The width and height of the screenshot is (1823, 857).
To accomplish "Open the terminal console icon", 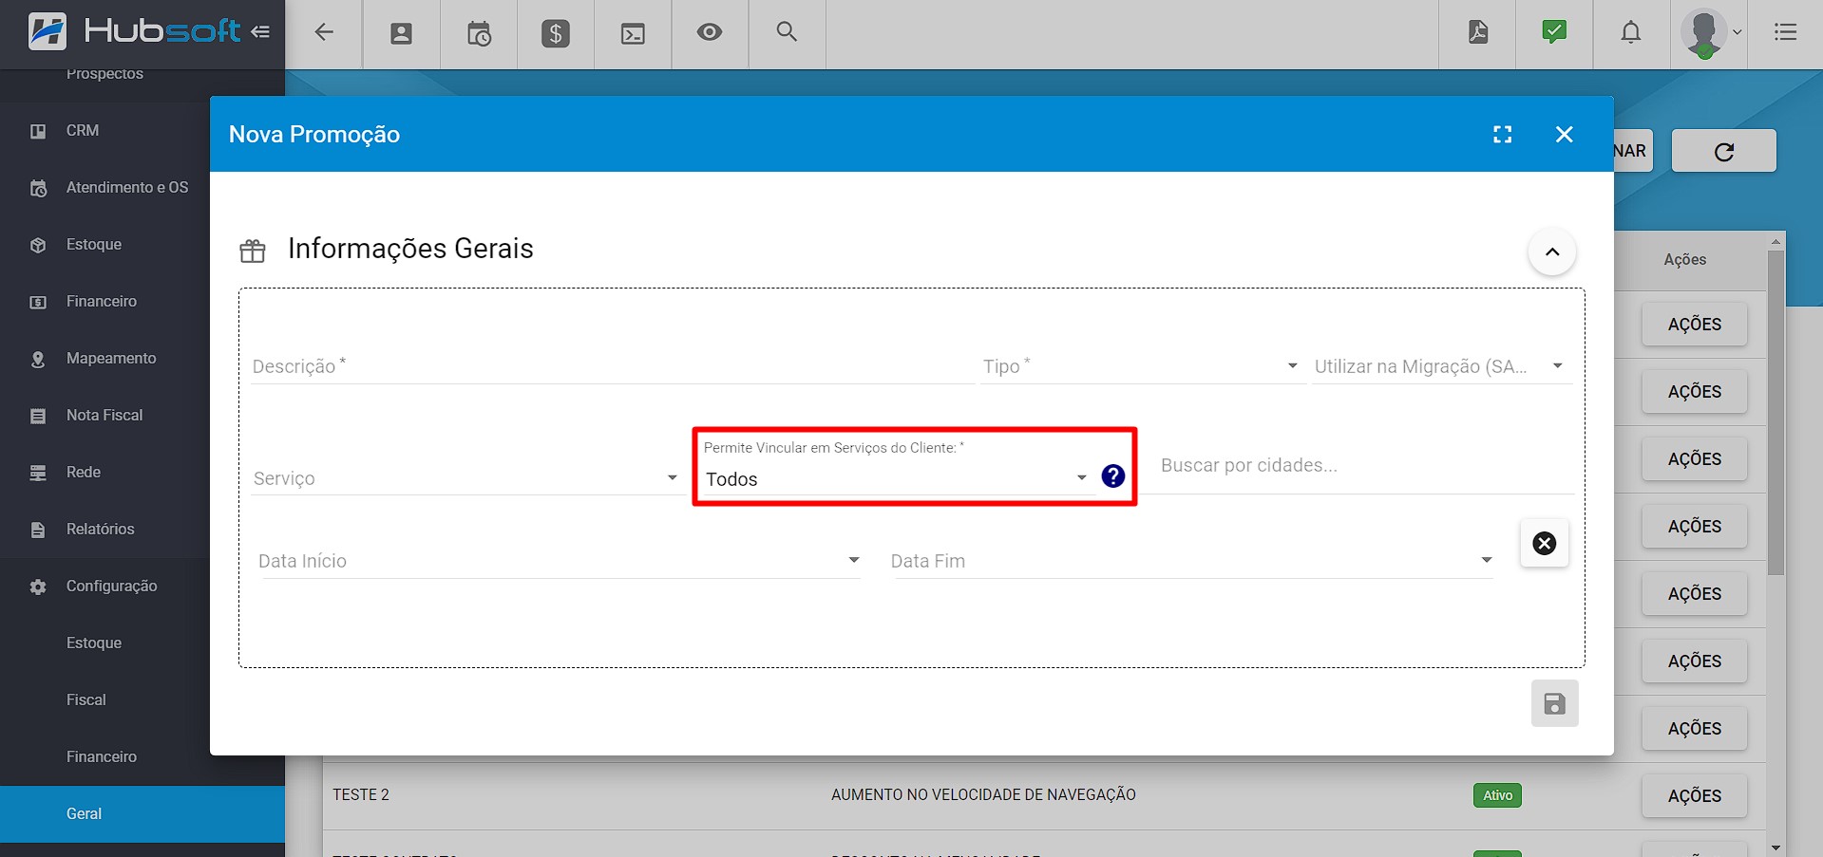I will point(633,34).
